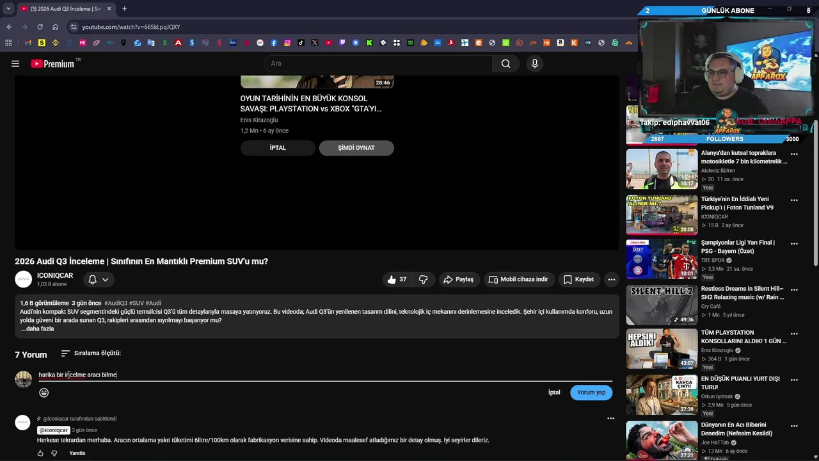Open options for Alanya'dan kutsal topraklara video

(794, 154)
